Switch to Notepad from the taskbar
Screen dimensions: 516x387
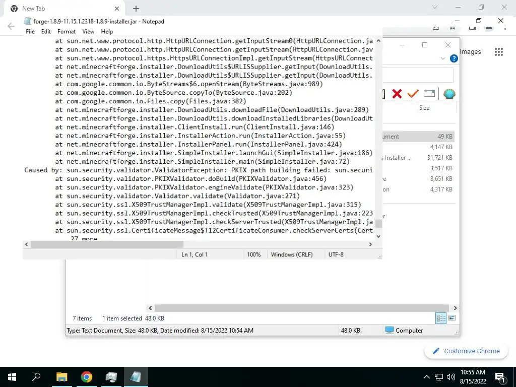[x=136, y=377]
